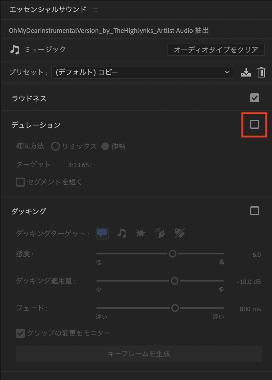Click the 800 ms fade value
The width and height of the screenshot is (272, 380).
click(x=250, y=309)
